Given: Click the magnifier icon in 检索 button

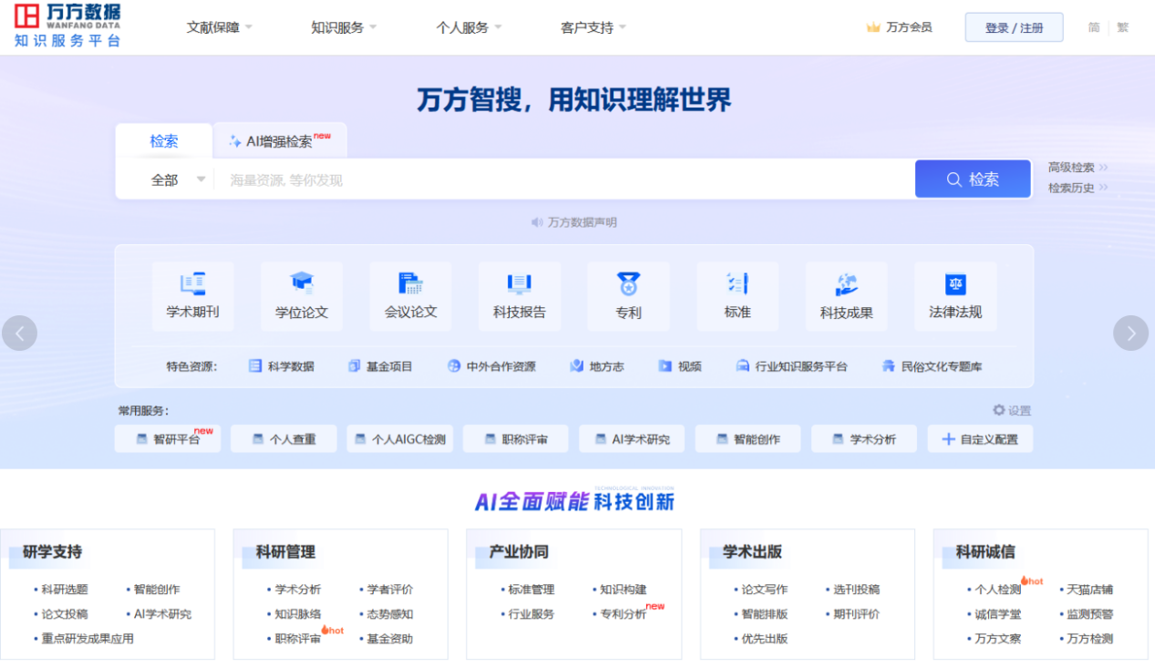Looking at the screenshot, I should [954, 180].
